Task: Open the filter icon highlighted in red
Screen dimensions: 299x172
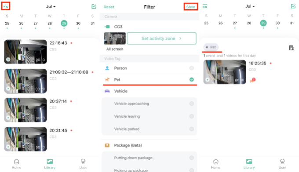Action: click(6, 7)
